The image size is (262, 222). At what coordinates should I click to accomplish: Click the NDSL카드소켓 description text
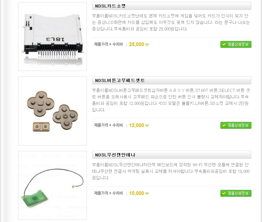pyautogui.click(x=171, y=22)
